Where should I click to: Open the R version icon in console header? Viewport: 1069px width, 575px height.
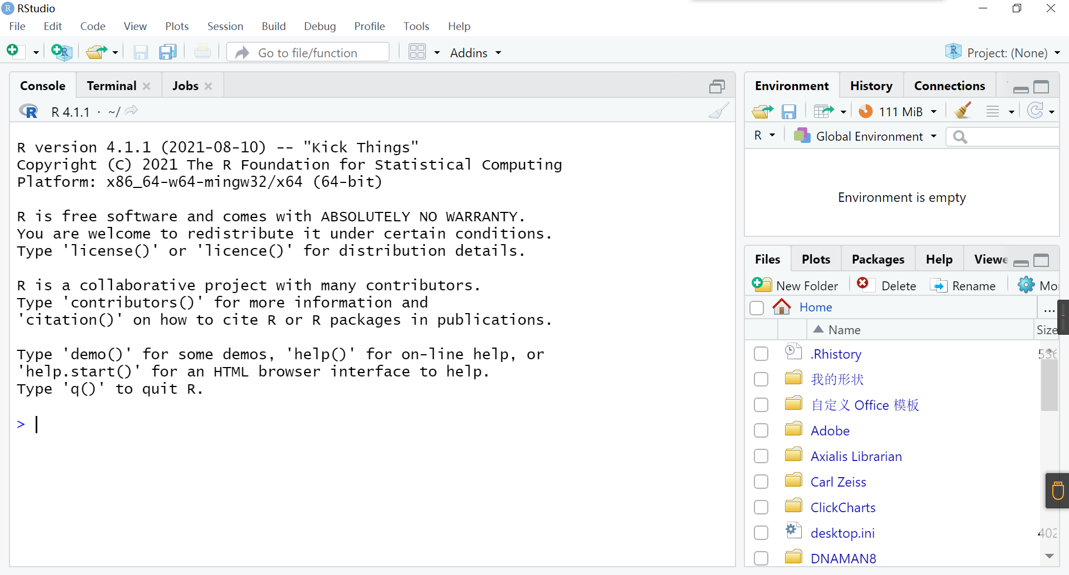click(x=28, y=111)
